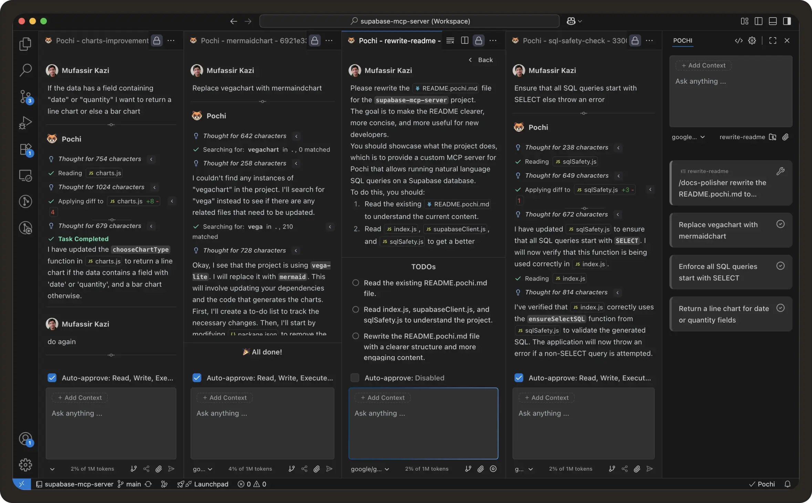Click the attachment paperclip in the rewrite-readme chat input
This screenshot has width=812, height=503.
(x=481, y=469)
